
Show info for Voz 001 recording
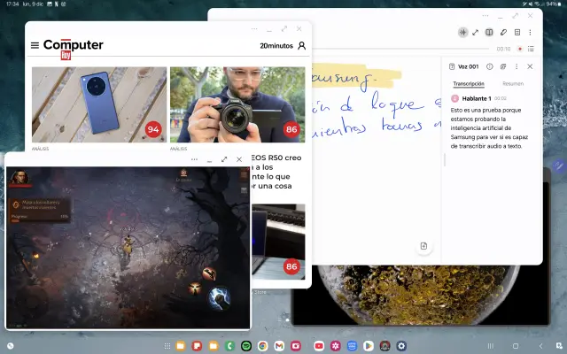(490, 66)
